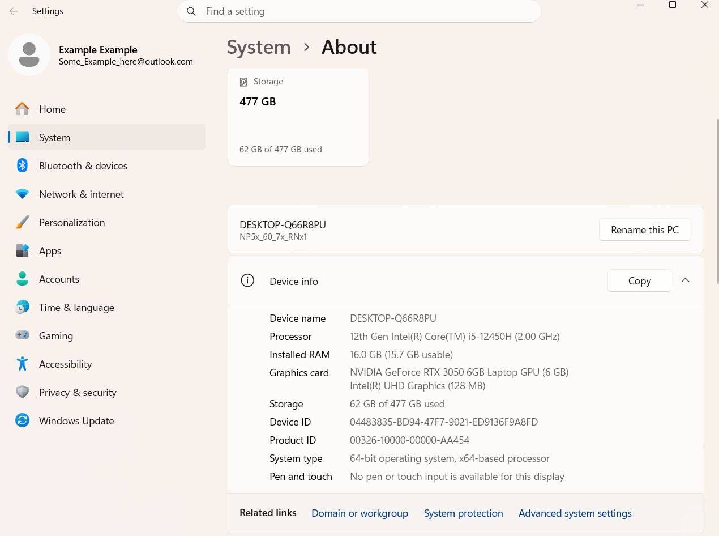719x536 pixels.
Task: Open Privacy & security shield icon
Action: [22, 392]
